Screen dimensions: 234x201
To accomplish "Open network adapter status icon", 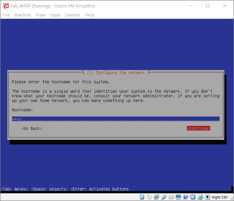I will pyautogui.click(x=156, y=197).
